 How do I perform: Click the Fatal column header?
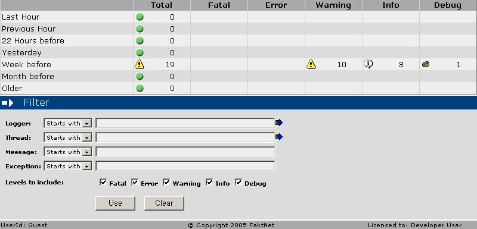tap(219, 5)
